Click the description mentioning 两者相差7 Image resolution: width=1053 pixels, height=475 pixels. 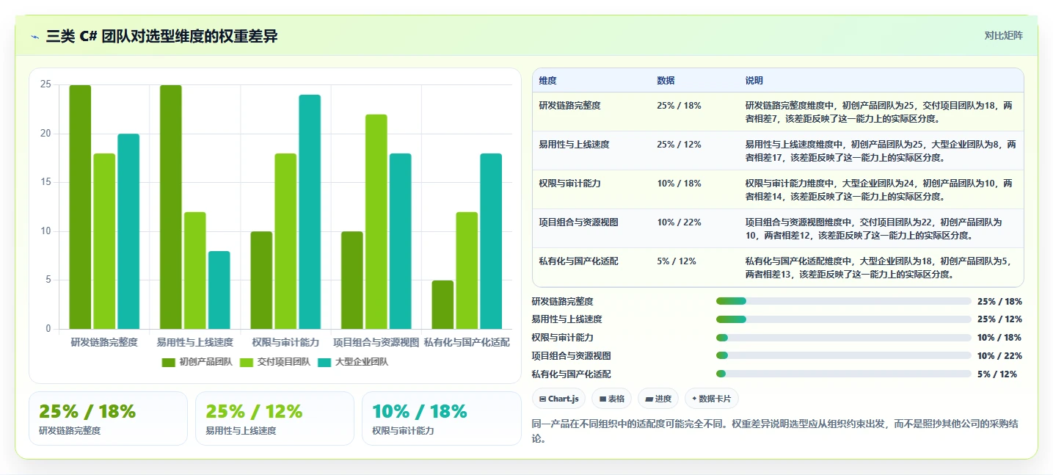(x=879, y=112)
